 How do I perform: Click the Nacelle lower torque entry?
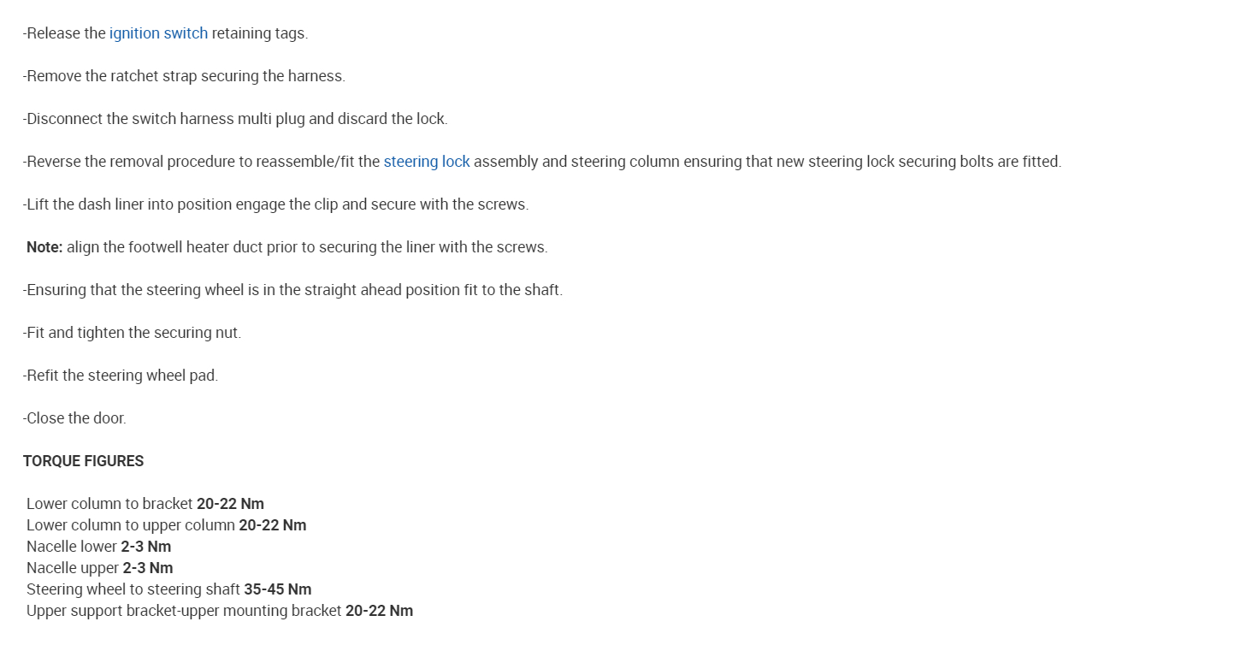[x=98, y=547]
